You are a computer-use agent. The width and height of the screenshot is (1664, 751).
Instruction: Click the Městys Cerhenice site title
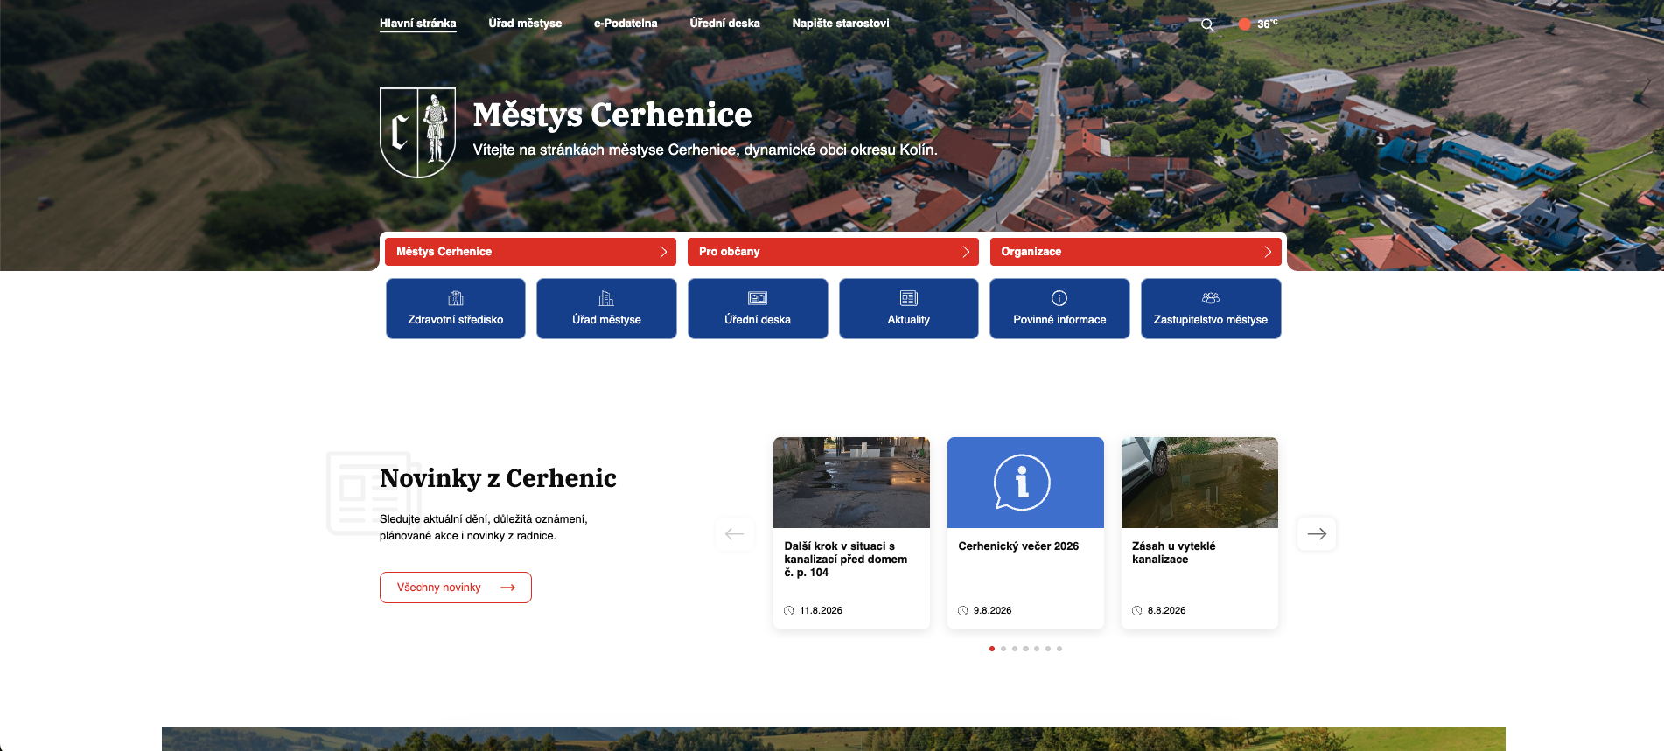pos(612,115)
